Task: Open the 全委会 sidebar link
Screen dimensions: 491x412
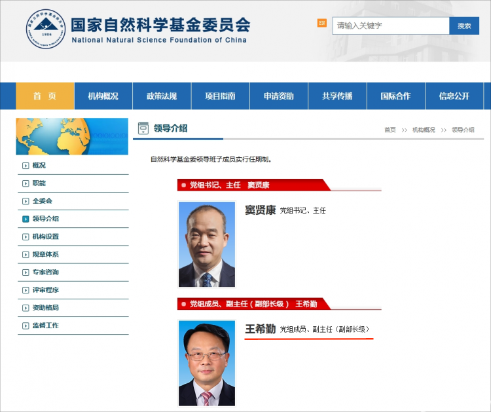Action: click(43, 201)
